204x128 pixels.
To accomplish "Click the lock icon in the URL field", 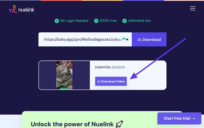I will [x=127, y=39].
